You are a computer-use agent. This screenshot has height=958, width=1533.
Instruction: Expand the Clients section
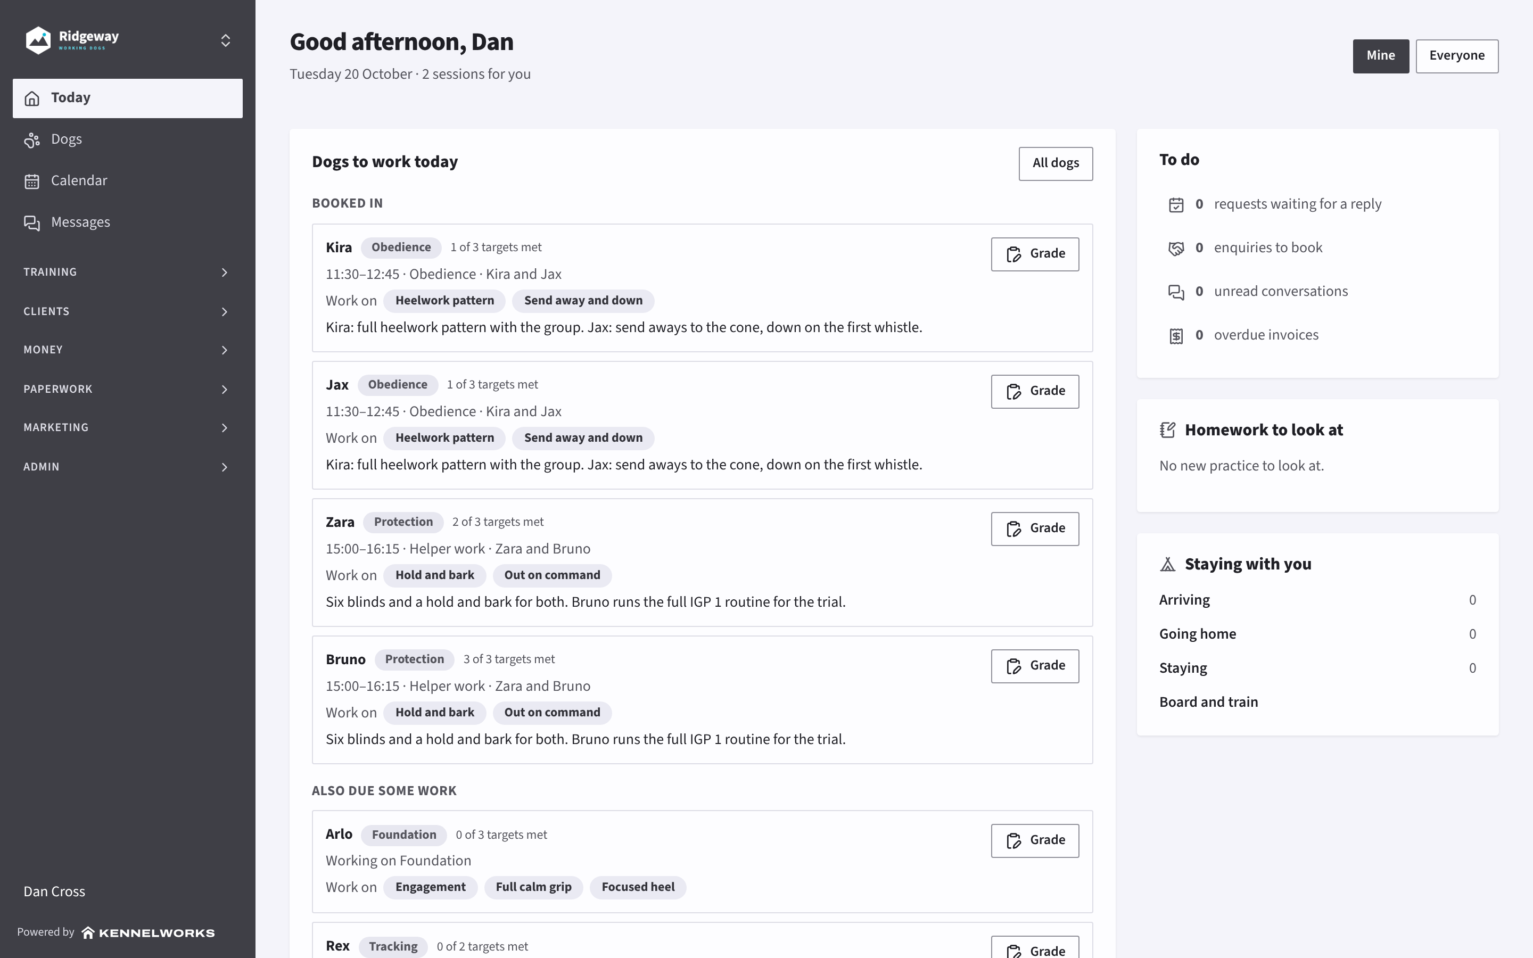click(127, 312)
